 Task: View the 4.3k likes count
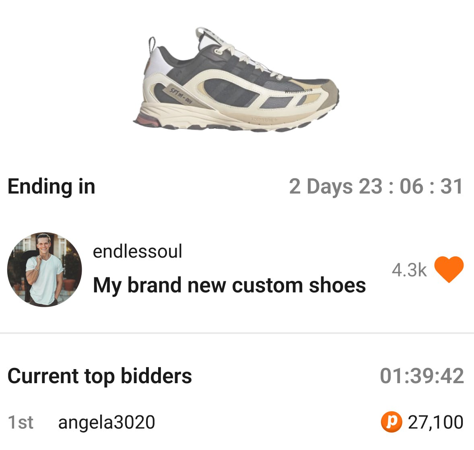click(409, 270)
